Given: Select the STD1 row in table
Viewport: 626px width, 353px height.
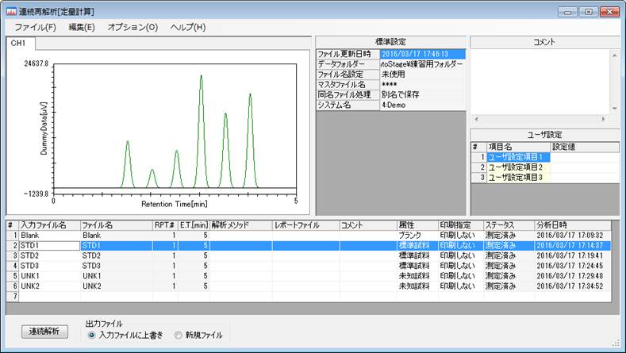Looking at the screenshot, I should 48,246.
